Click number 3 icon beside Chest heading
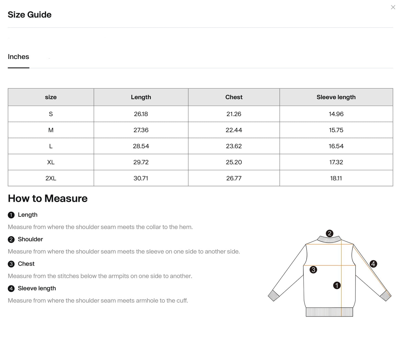The image size is (398, 344). click(11, 264)
